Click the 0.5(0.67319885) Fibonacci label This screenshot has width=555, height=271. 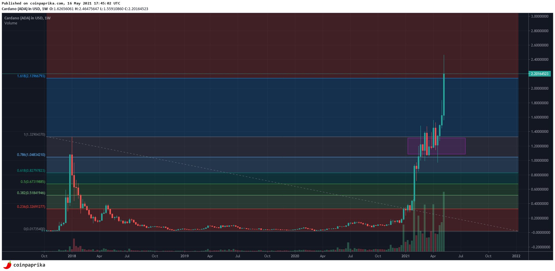coord(33,182)
